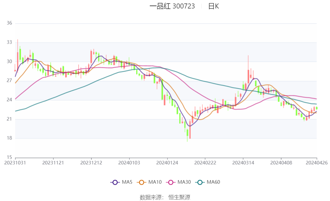330x201 pixels.
Task: Click the 20231031 date on the x-axis
Action: click(15, 163)
